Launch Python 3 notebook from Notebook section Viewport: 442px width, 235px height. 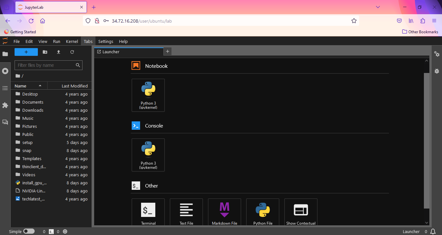(148, 95)
